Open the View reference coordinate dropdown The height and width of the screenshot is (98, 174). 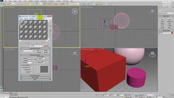[x=40, y=4]
